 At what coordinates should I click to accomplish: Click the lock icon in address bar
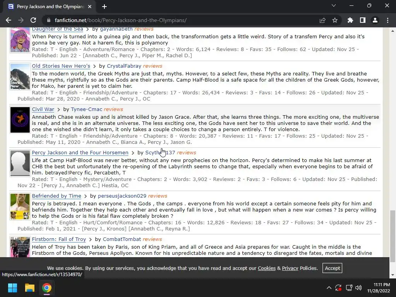[x=49, y=20]
